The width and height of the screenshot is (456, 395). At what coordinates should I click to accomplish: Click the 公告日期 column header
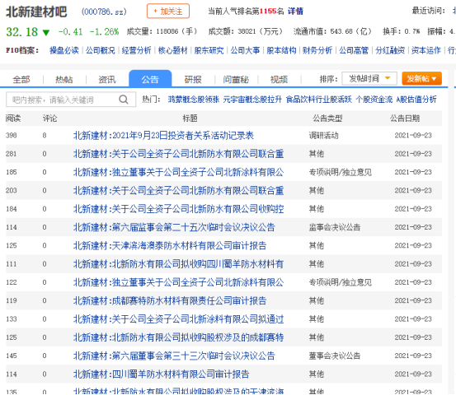[405, 118]
